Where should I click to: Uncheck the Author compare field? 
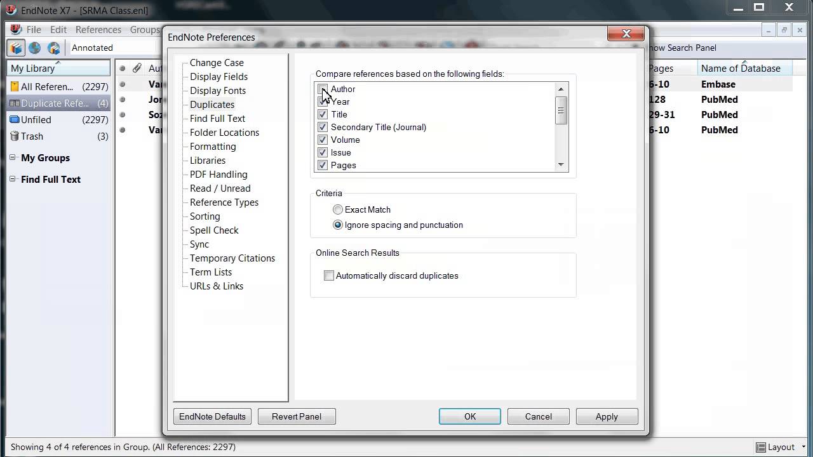tap(322, 89)
